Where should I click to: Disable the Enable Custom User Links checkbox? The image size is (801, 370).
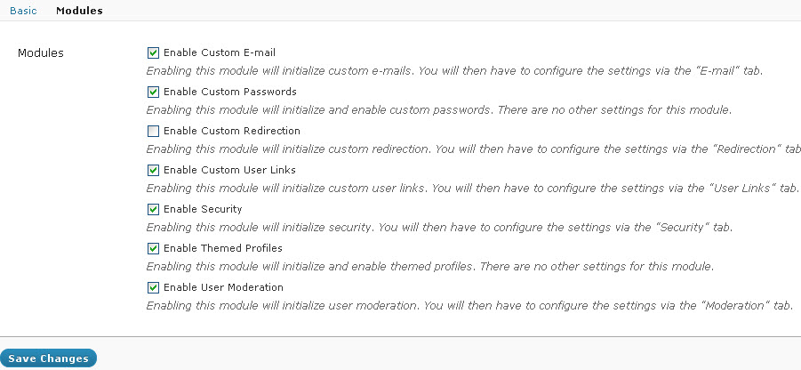pyautogui.click(x=153, y=170)
